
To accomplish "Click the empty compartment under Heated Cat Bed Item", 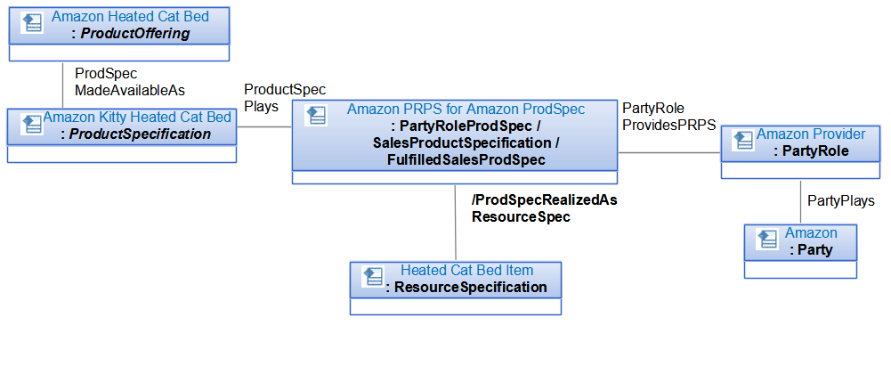I will click(x=455, y=307).
